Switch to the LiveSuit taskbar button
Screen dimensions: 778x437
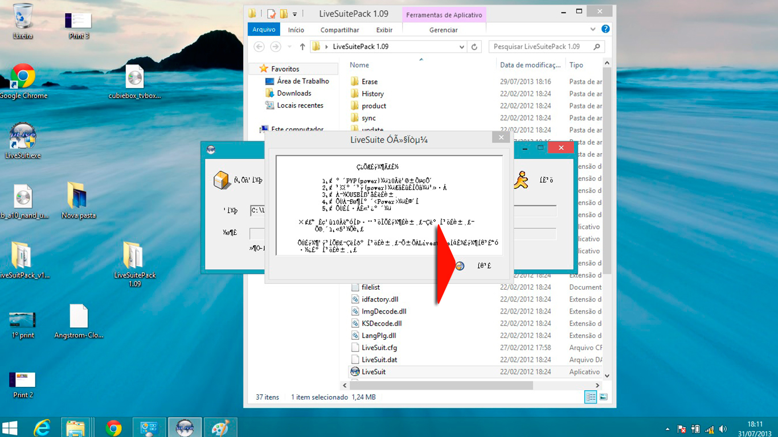[x=185, y=427]
